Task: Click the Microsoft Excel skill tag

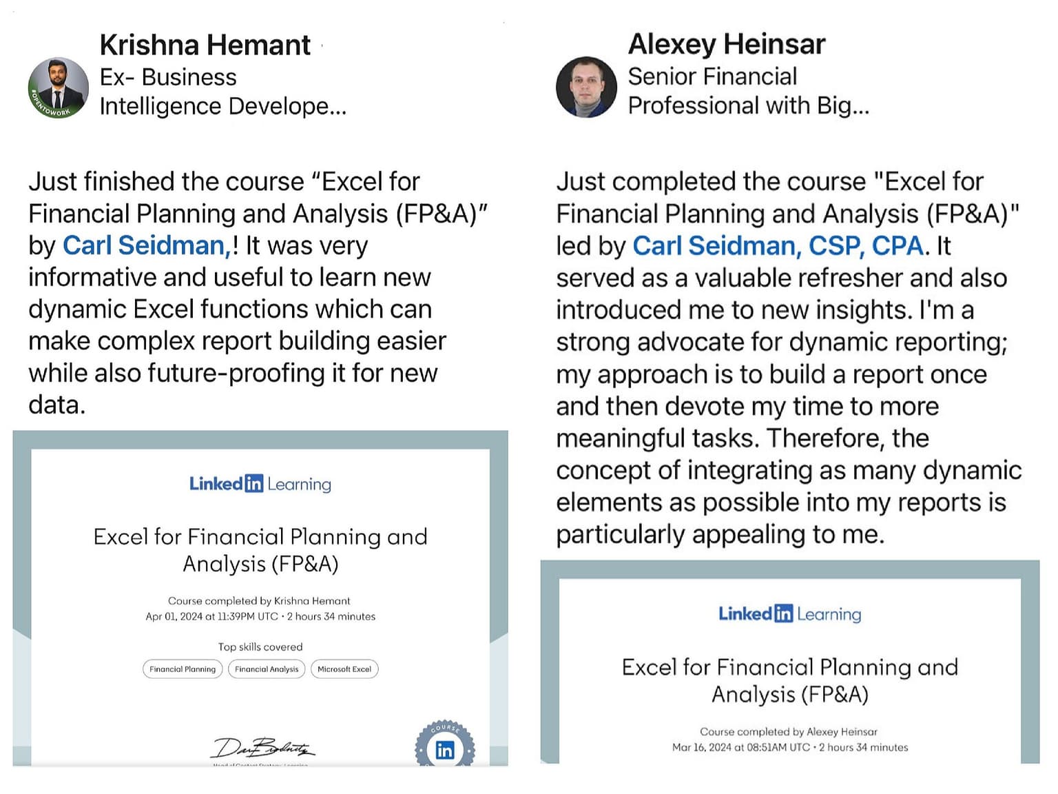Action: tap(344, 669)
